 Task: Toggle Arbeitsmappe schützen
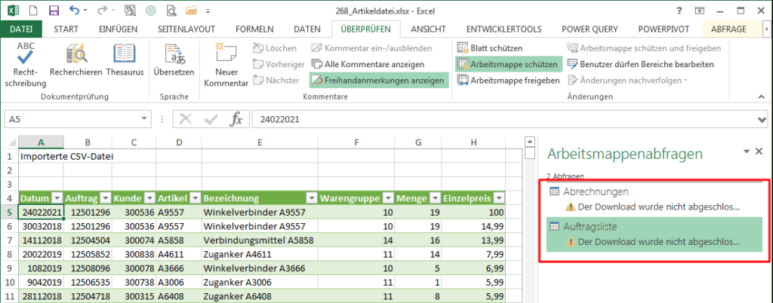[509, 64]
